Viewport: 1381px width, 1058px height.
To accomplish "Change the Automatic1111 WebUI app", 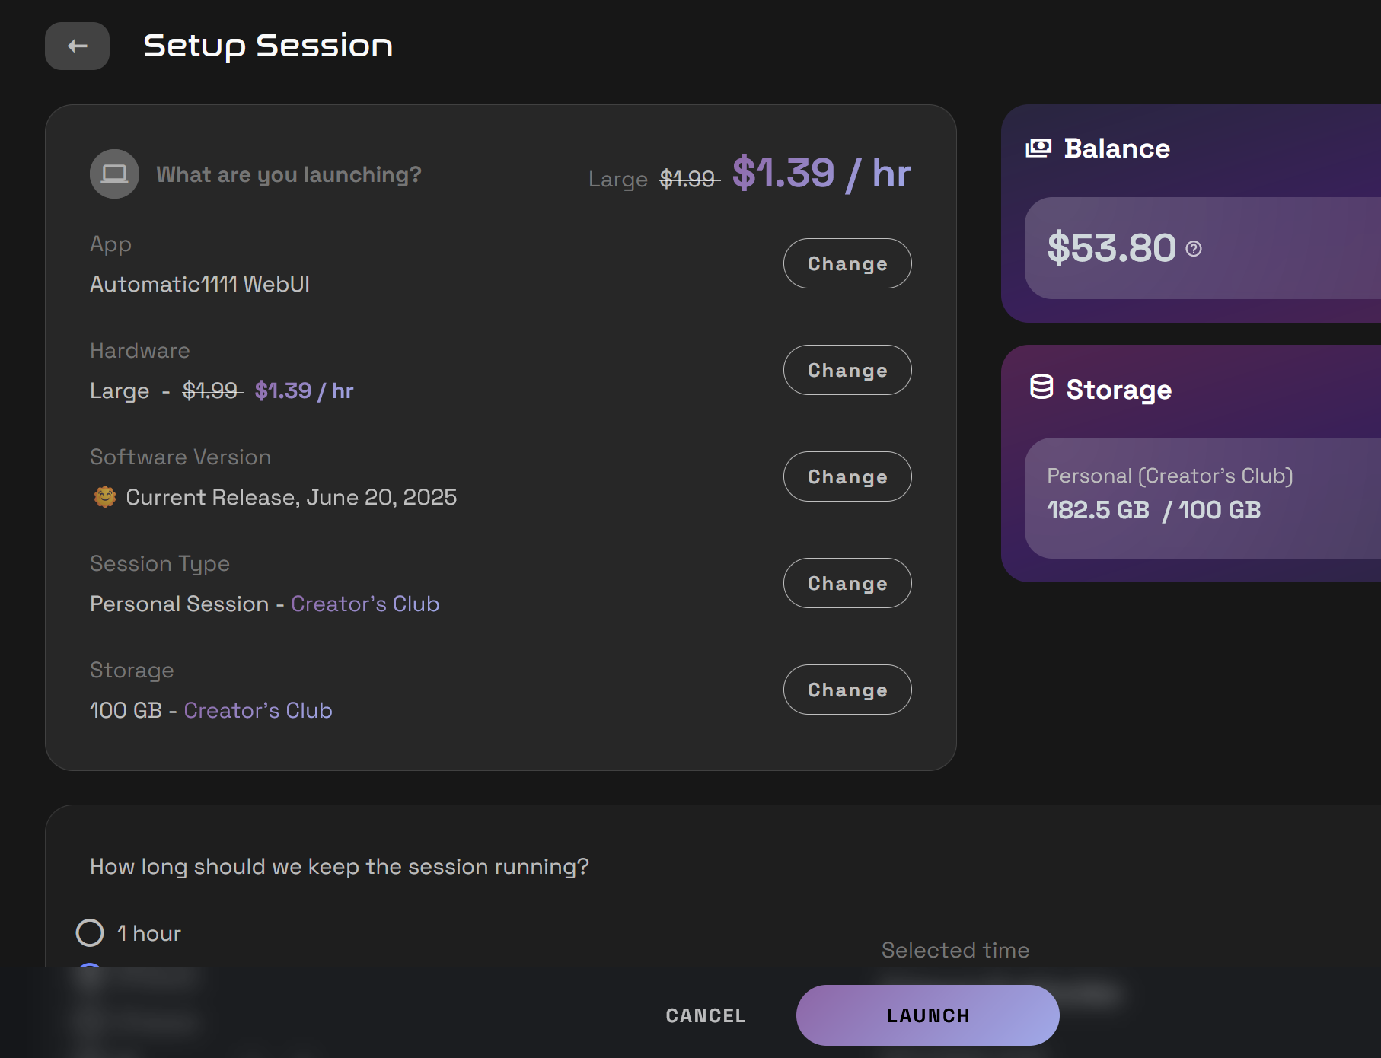I will click(x=847, y=263).
